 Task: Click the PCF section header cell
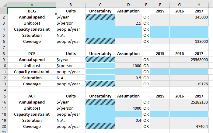(32, 53)
